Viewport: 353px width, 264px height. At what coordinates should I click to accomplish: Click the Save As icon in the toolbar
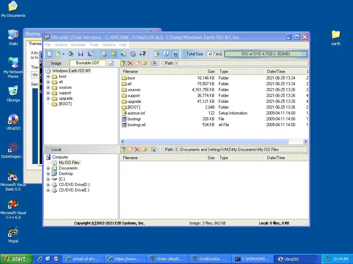91,54
